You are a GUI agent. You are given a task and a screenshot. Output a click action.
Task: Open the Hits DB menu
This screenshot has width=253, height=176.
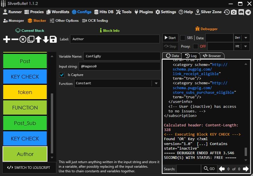103,12
